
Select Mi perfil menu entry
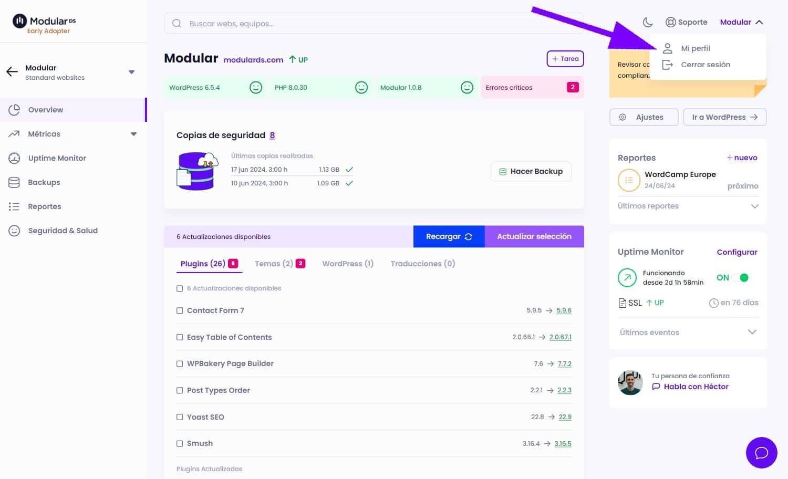(696, 48)
